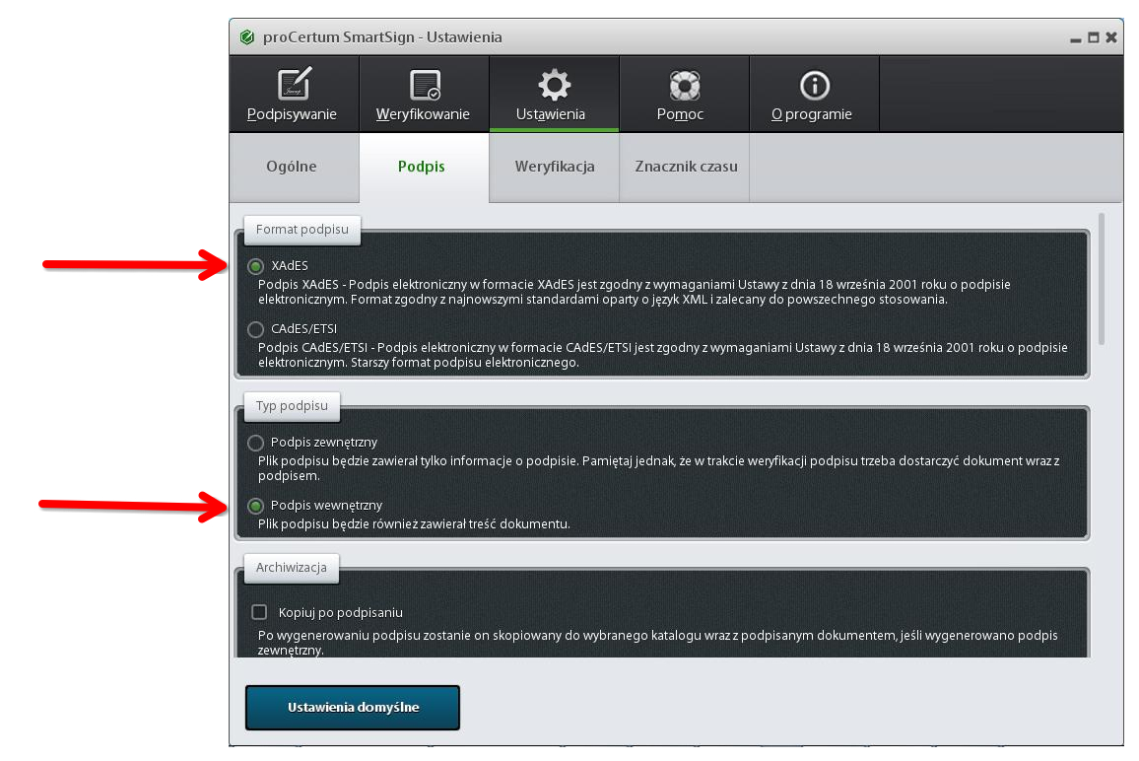This screenshot has height=761, width=1139.
Task: Open the O programie info icon
Action: pos(814,86)
